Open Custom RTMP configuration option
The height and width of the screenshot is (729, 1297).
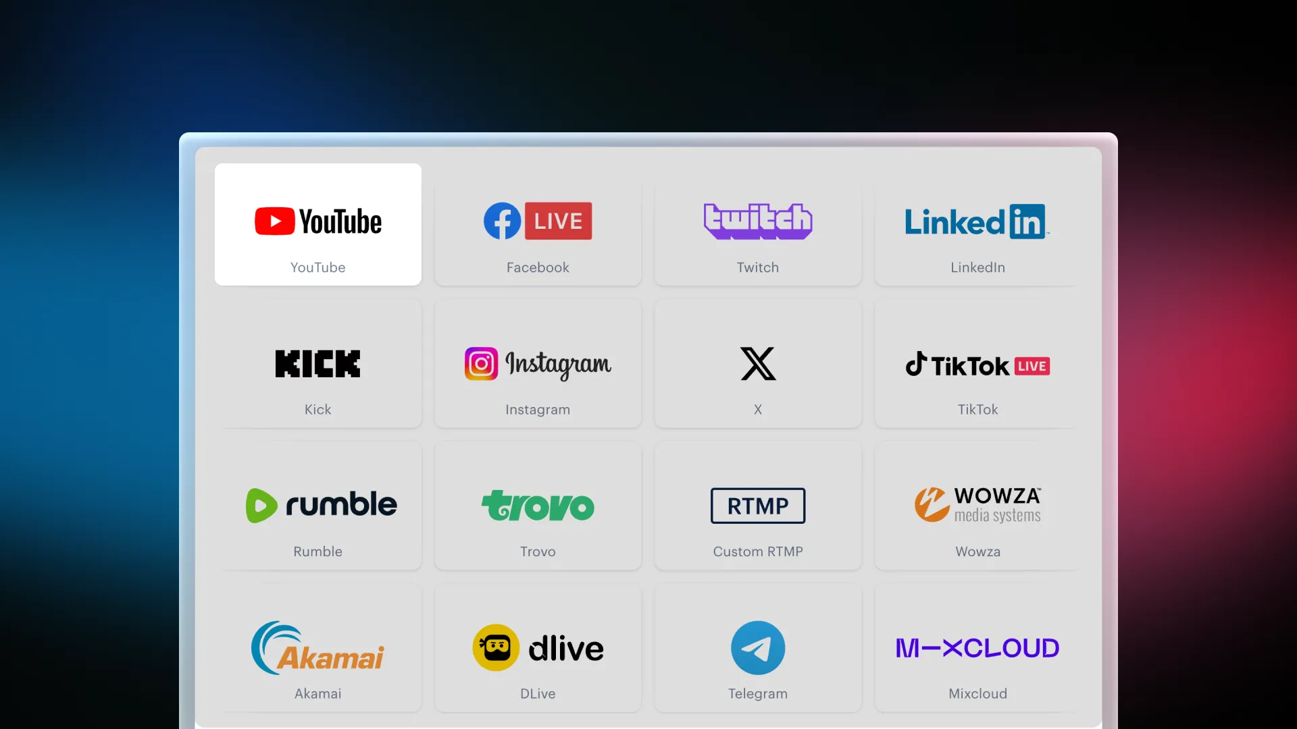(758, 506)
